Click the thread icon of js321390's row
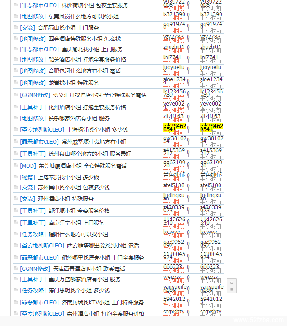 15,16
